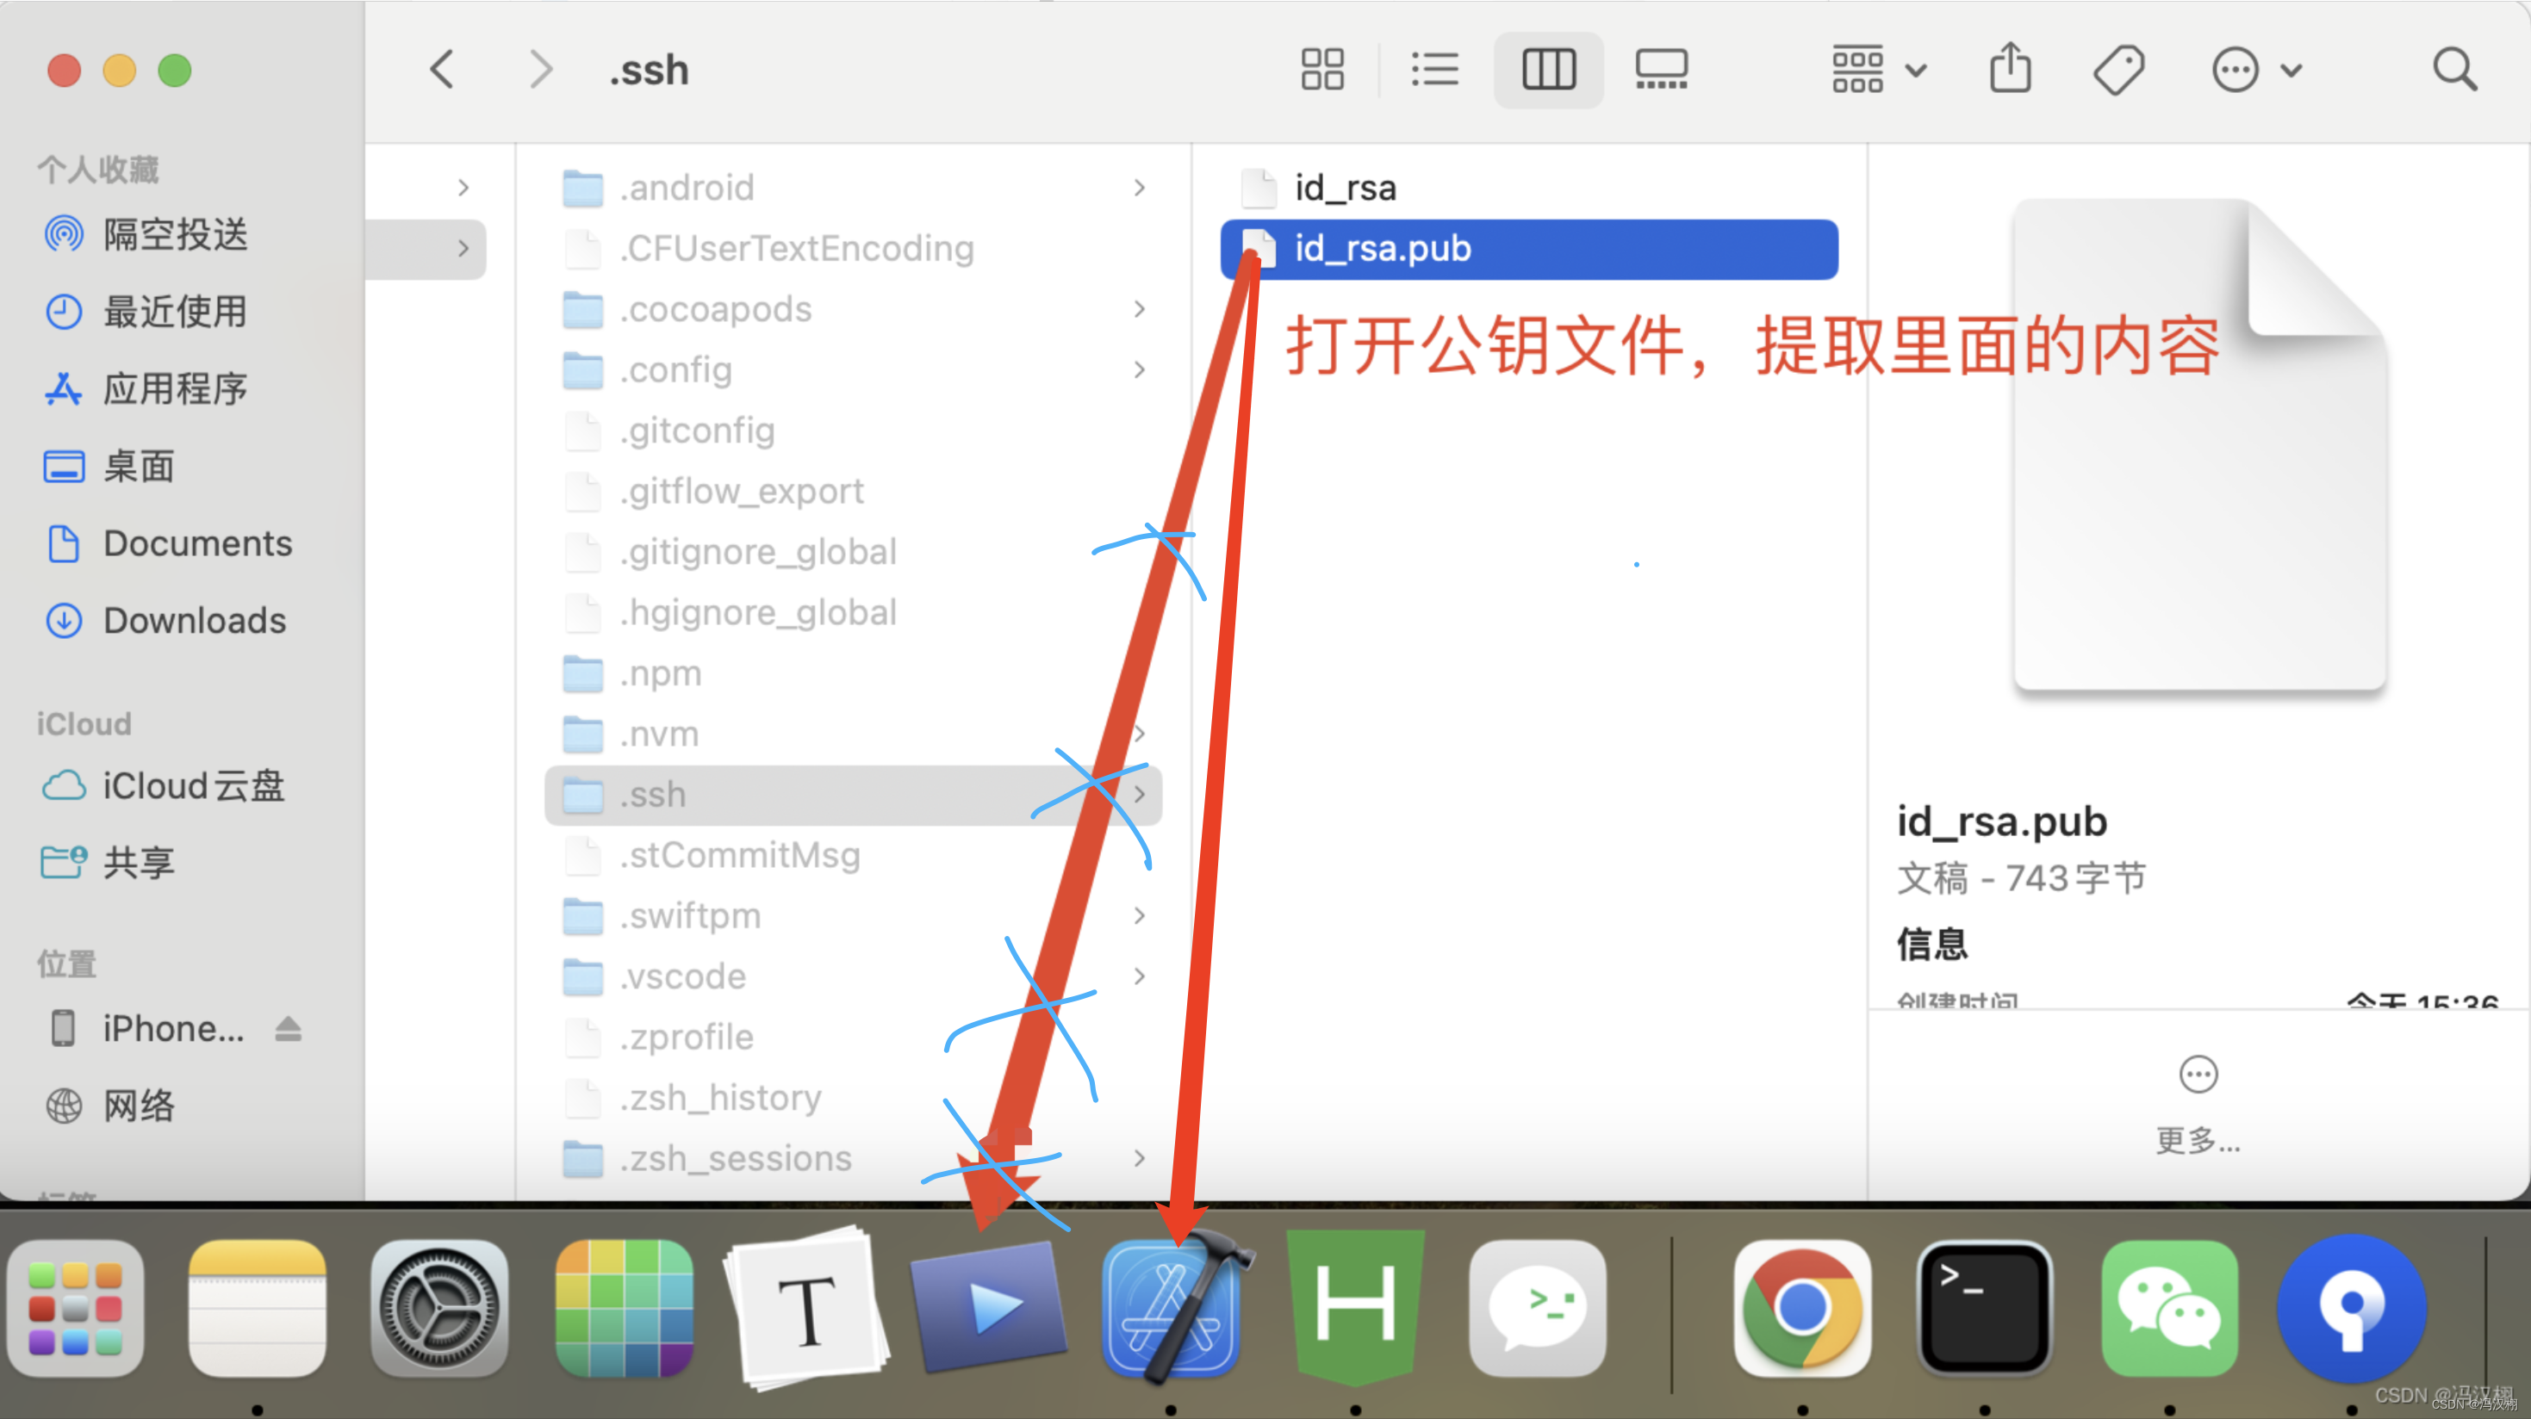The width and height of the screenshot is (2531, 1419).
Task: Expand the .vscode folder chevron
Action: coord(1140,976)
